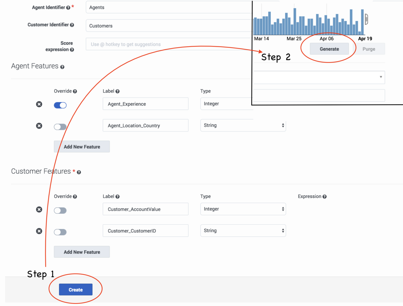Turn on Override for Customer_AccountValue

(x=60, y=210)
